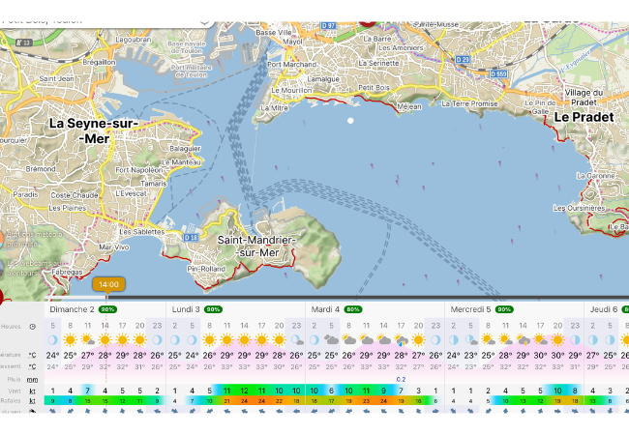Click the cloudy moon icon for Lundi 23h
This screenshot has height=435, width=629.
297,340
